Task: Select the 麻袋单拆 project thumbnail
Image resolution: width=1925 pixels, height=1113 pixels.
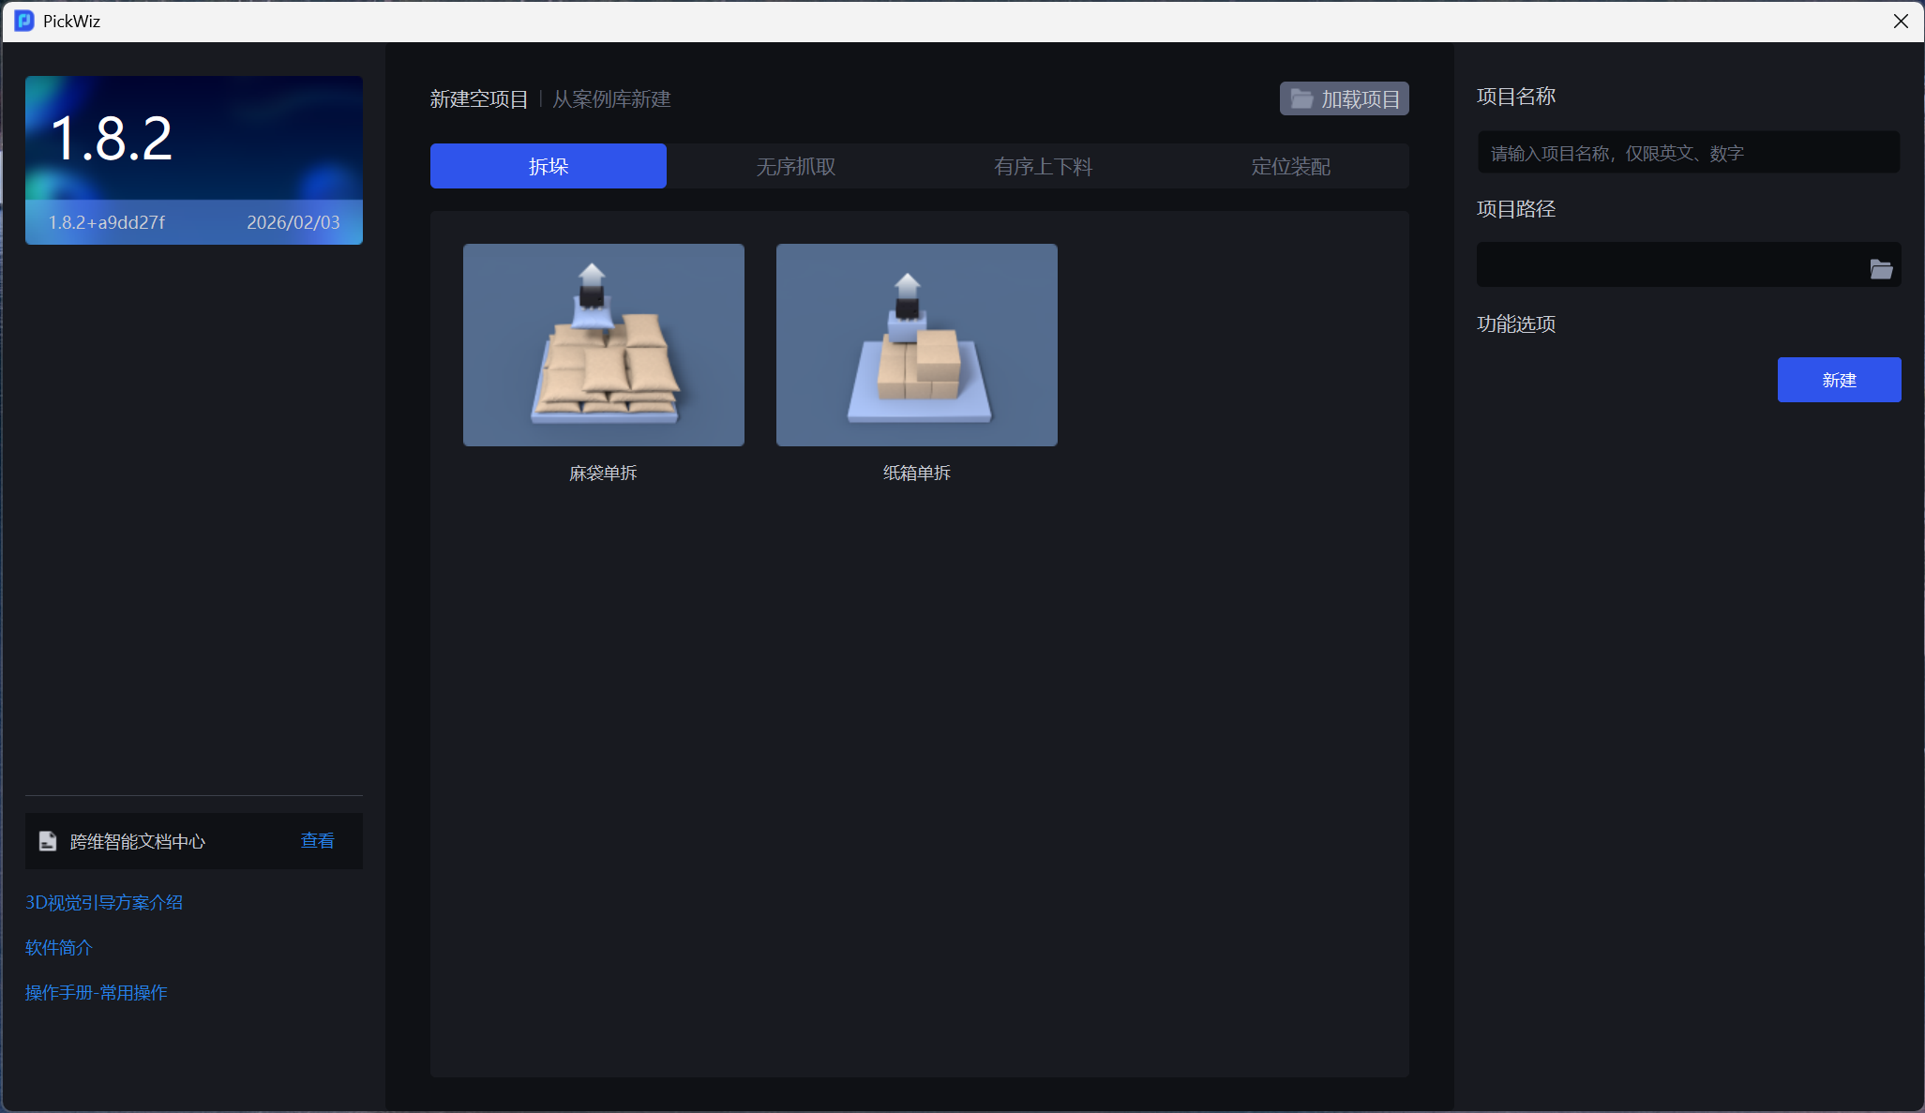Action: [603, 345]
